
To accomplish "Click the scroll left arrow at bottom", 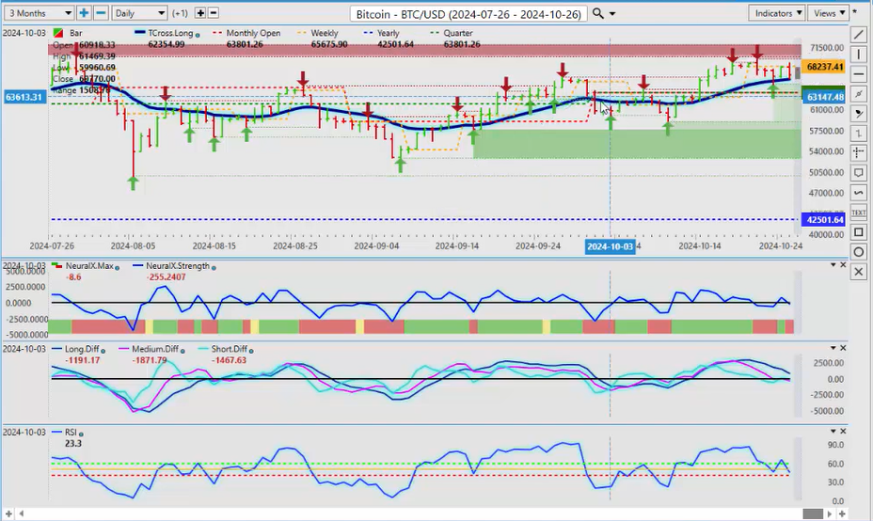I will point(21,513).
